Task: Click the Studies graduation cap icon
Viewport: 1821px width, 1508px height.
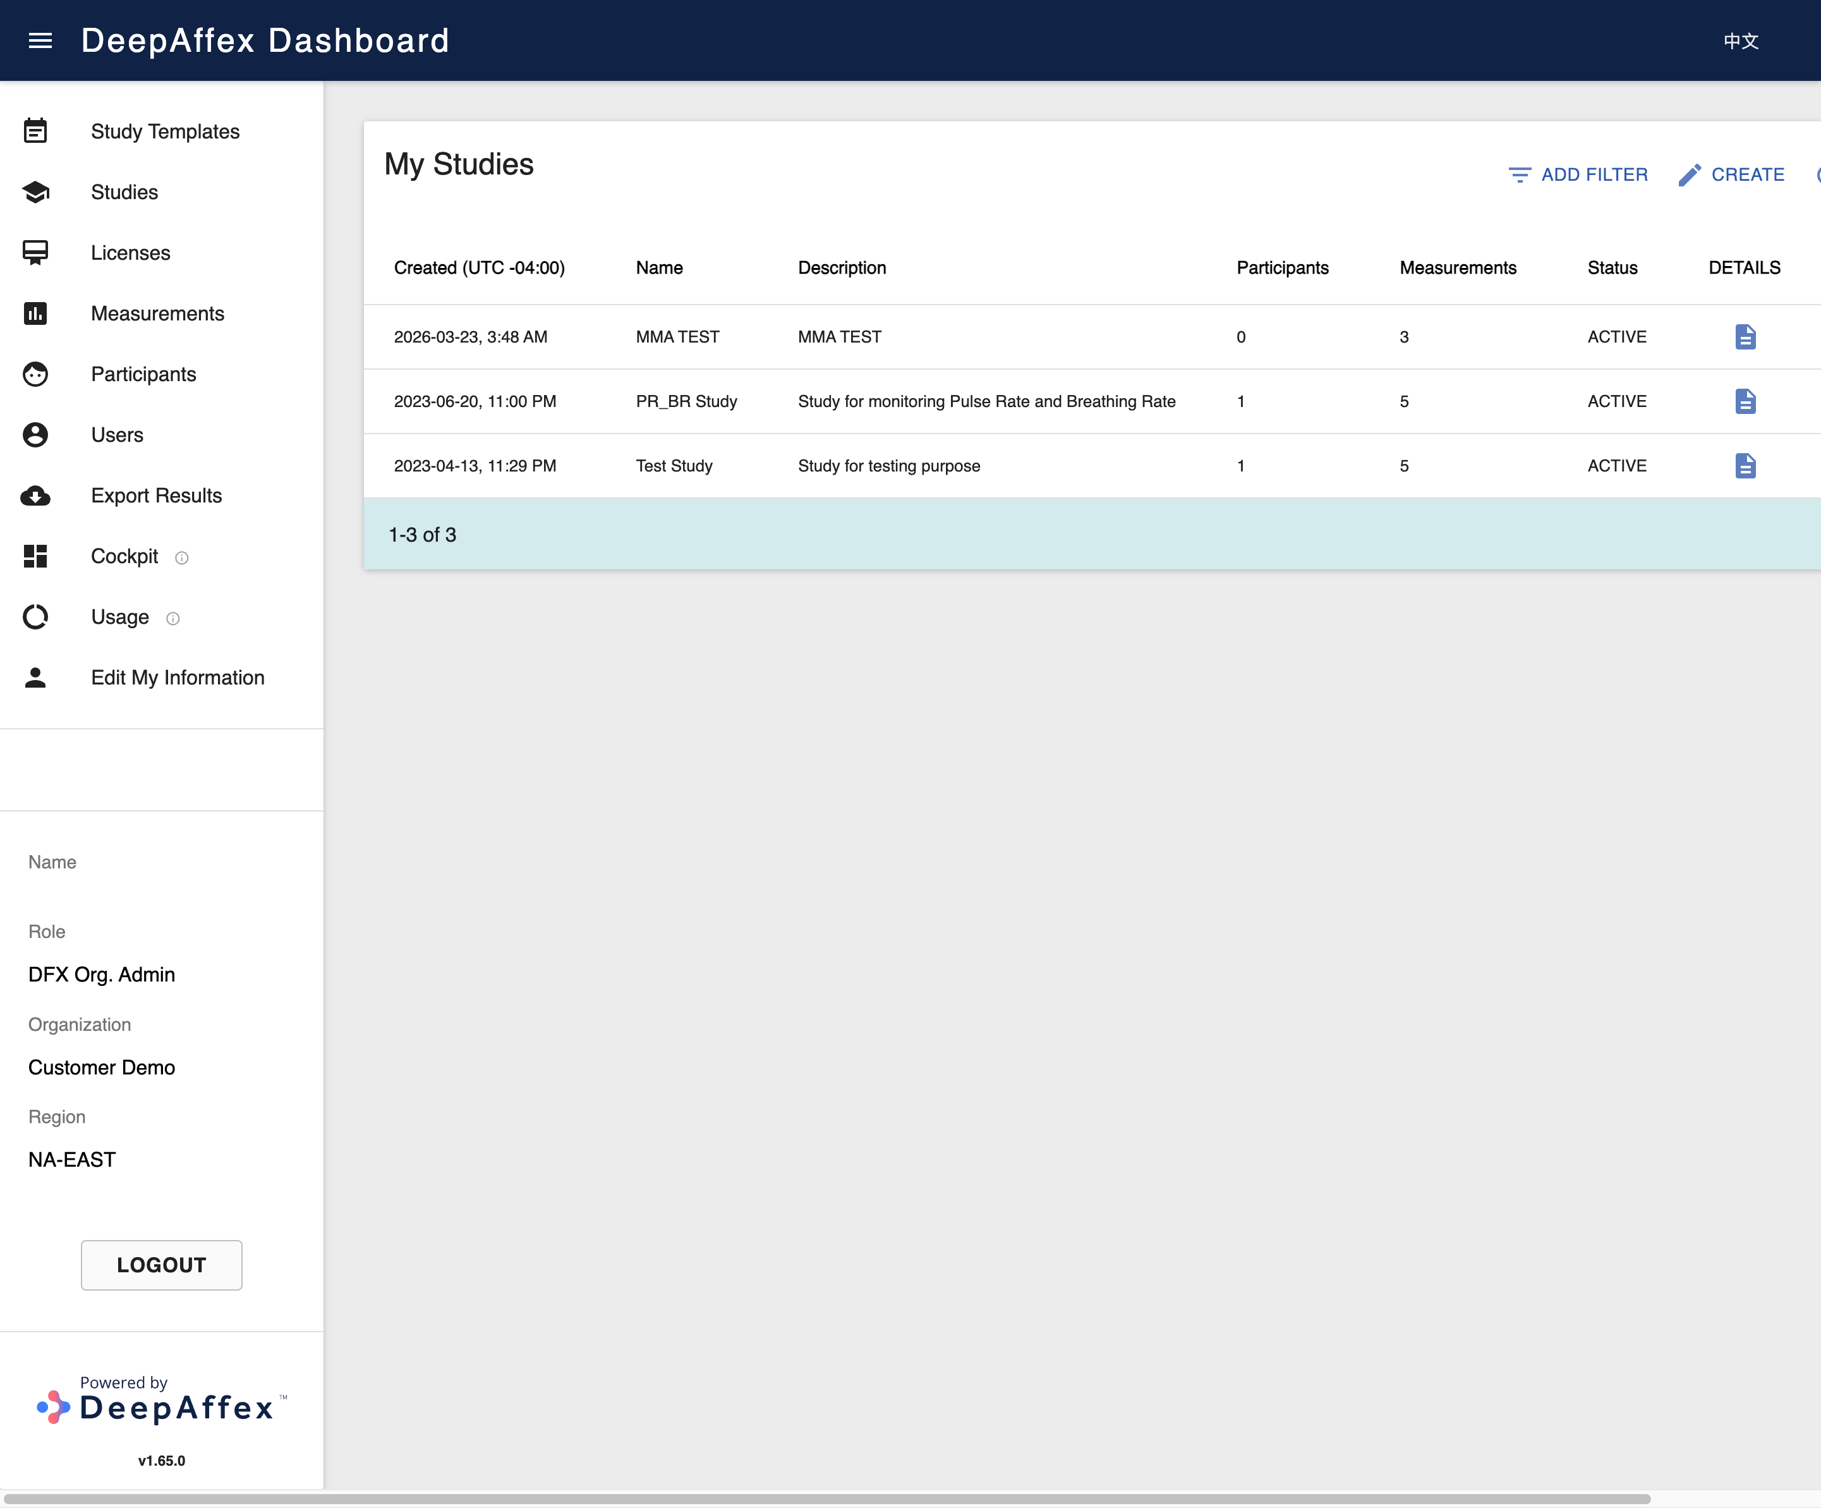Action: [x=35, y=192]
